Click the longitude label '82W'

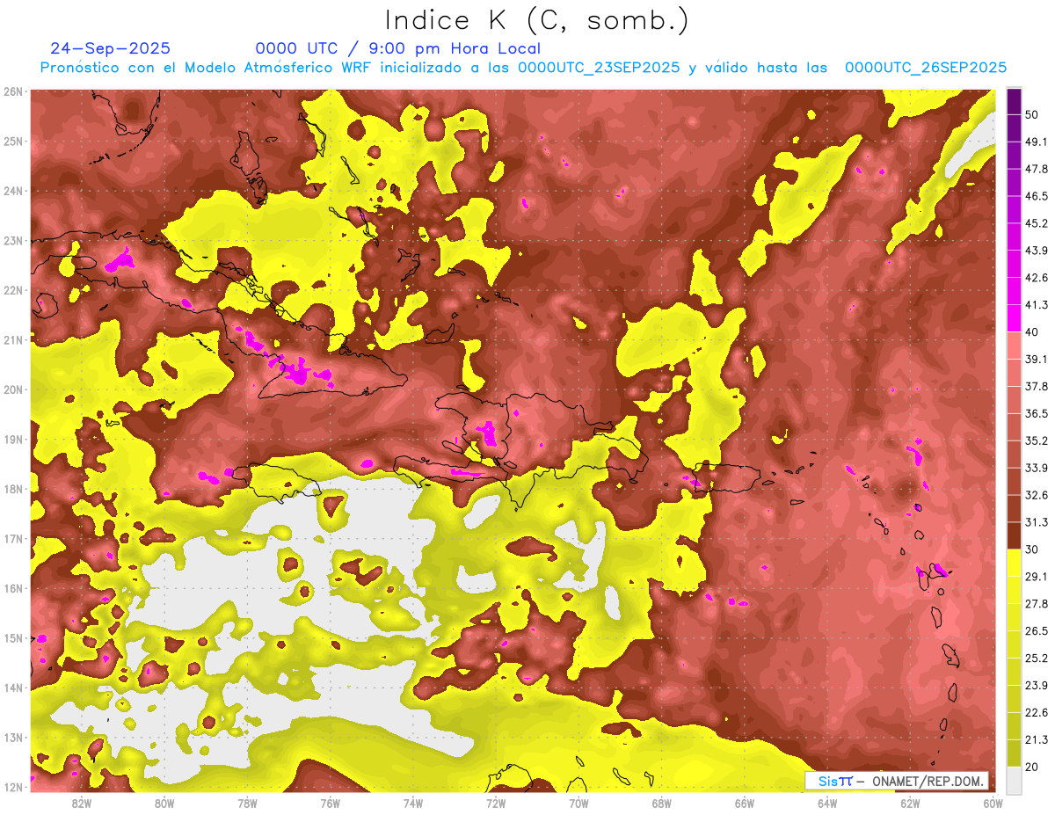tap(82, 803)
